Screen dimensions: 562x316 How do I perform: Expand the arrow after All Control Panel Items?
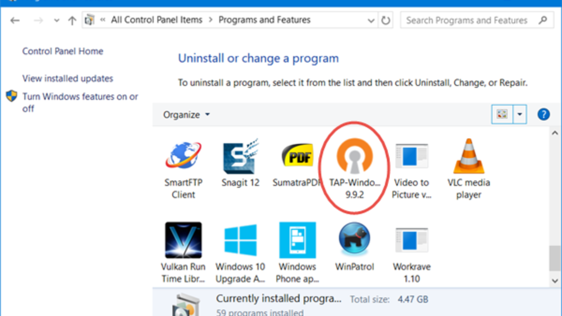coord(210,20)
